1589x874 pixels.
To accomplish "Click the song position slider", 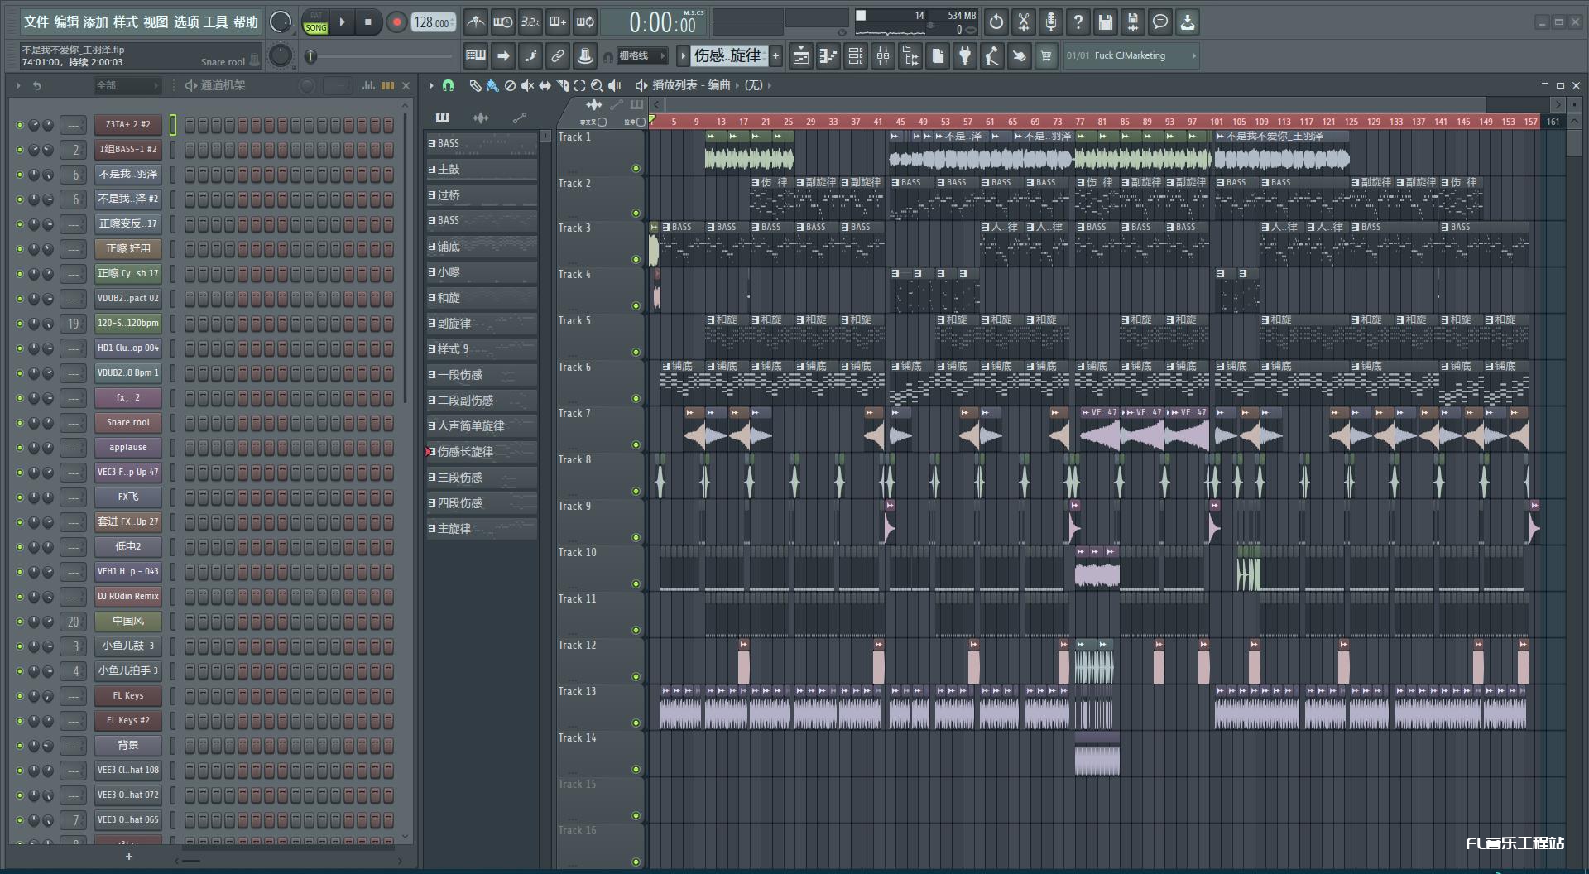I will (x=379, y=56).
